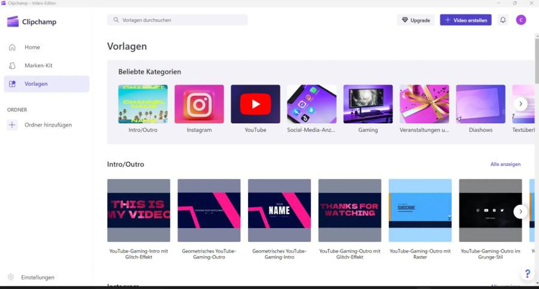Screen dimensions: 539x289
Task: Open the YouTube category tile
Action: tap(256, 104)
